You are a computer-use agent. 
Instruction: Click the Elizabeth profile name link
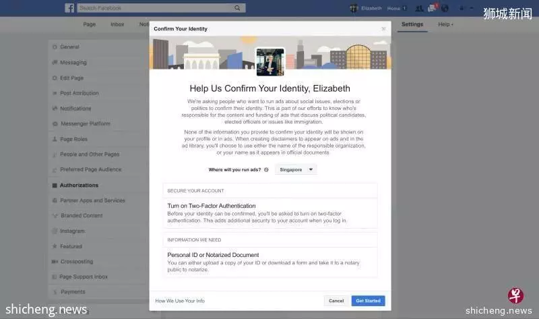[371, 8]
